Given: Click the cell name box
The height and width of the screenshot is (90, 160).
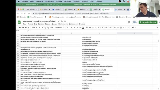Looking at the screenshot, I should pyautogui.click(x=21, y=30).
